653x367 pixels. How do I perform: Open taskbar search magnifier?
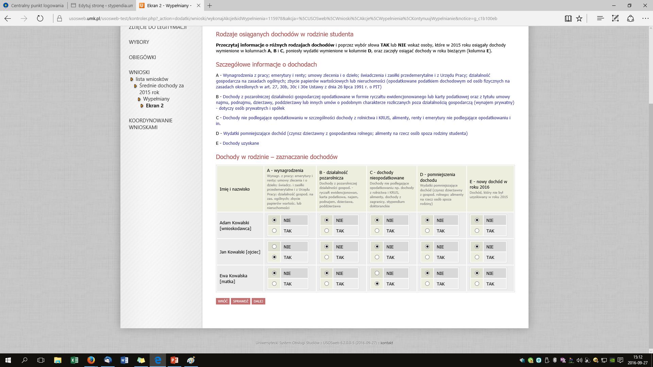click(24, 360)
